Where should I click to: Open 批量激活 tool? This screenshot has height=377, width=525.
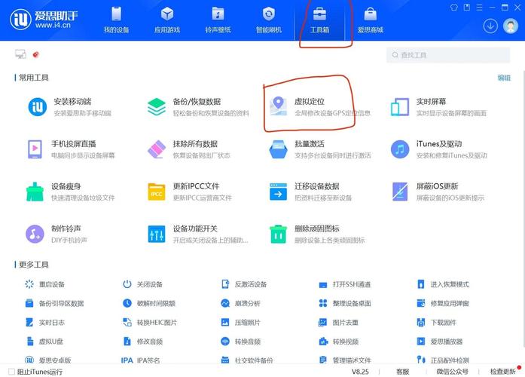pyautogui.click(x=320, y=149)
